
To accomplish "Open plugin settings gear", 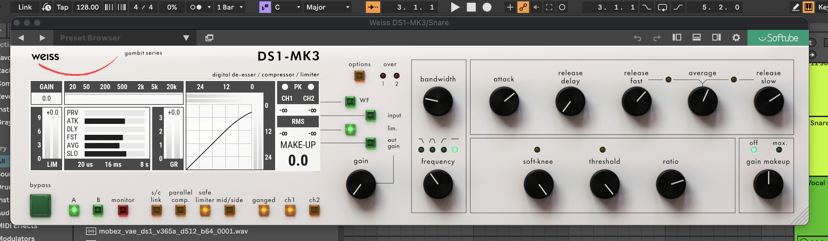I will coord(736,38).
